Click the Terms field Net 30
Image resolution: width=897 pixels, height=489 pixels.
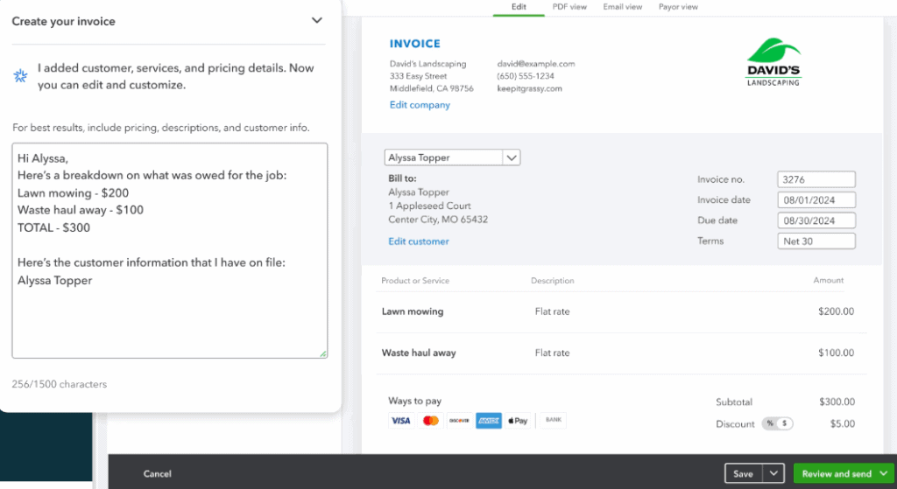tap(816, 241)
